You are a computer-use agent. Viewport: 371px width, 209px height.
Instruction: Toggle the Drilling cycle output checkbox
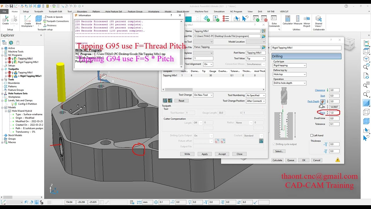point(274,144)
